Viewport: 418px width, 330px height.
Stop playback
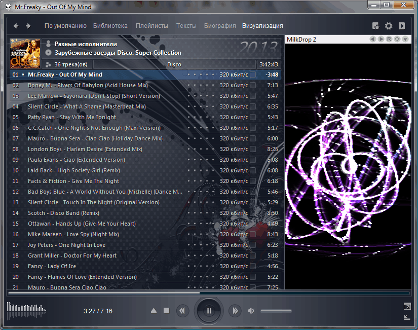point(166,311)
